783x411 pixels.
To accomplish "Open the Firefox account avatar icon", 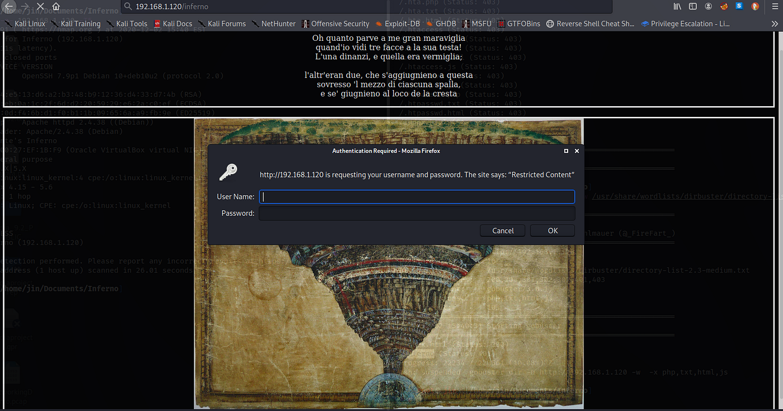I will pyautogui.click(x=709, y=6).
